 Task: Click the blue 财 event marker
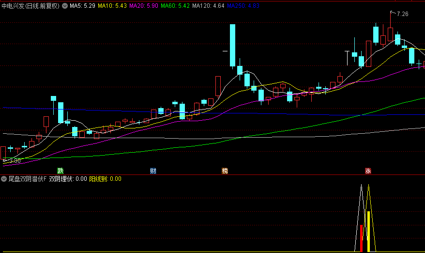pyautogui.click(x=153, y=171)
